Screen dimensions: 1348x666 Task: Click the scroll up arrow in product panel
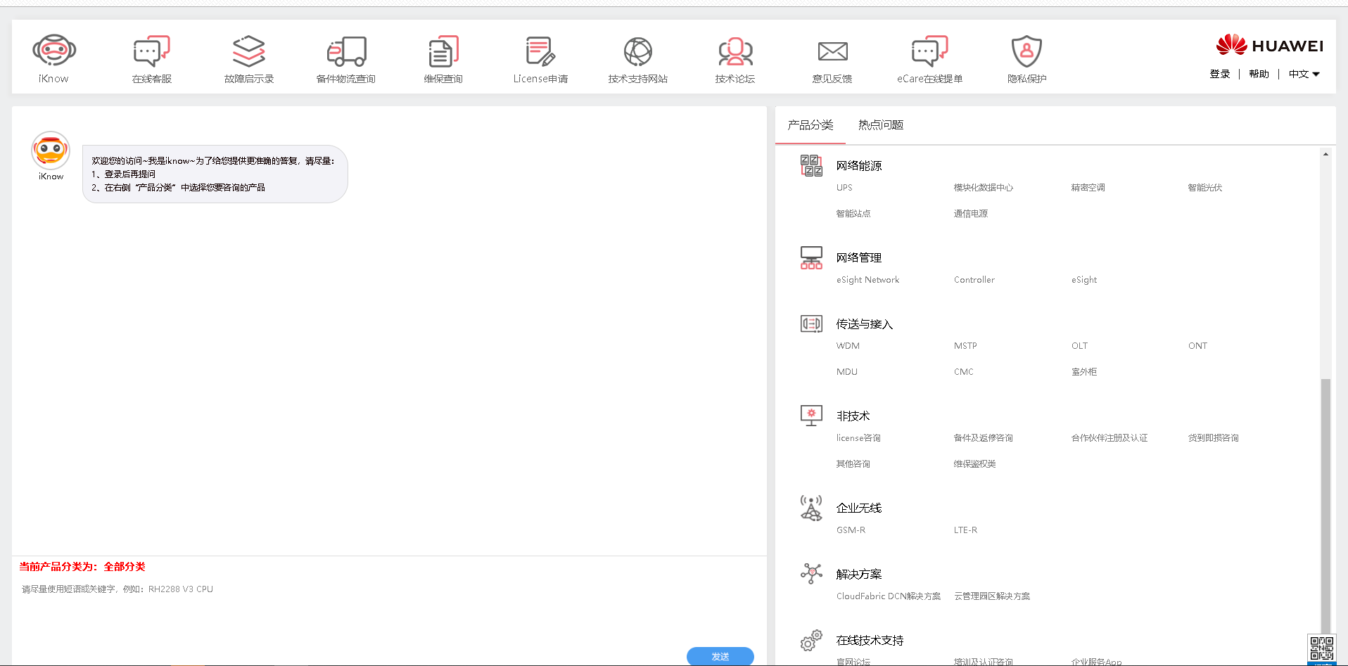[1325, 154]
